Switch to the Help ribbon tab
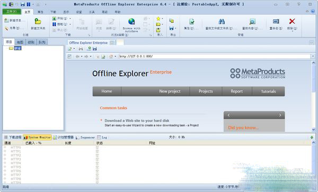 118,12
